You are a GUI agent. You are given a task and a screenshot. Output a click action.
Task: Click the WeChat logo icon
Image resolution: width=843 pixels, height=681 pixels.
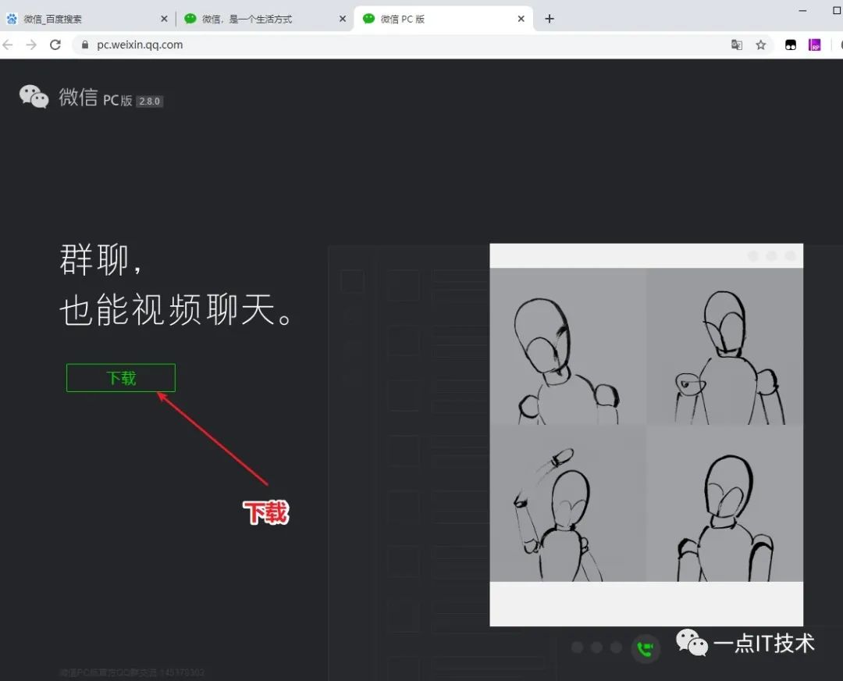(33, 95)
